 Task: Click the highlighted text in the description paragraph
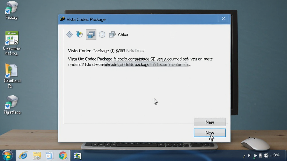coord(146,65)
